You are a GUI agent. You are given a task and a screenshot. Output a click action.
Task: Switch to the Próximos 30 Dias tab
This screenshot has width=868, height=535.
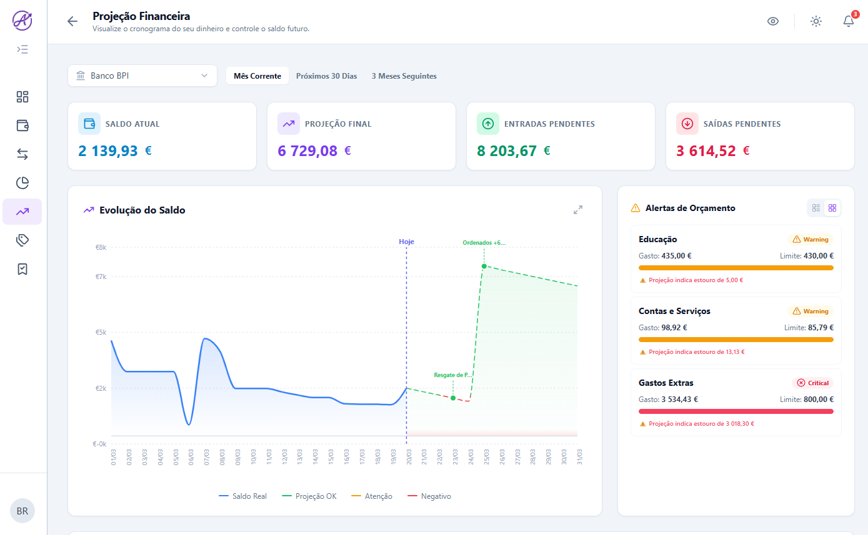point(326,76)
